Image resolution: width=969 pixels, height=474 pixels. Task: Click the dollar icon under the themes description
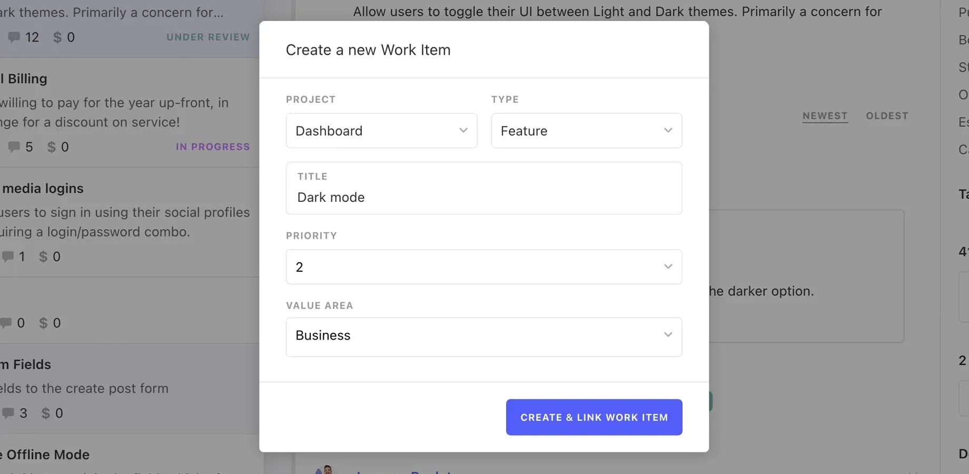[56, 37]
